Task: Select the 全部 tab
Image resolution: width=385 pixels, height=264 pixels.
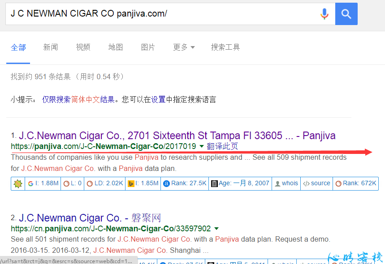Action: click(18, 47)
